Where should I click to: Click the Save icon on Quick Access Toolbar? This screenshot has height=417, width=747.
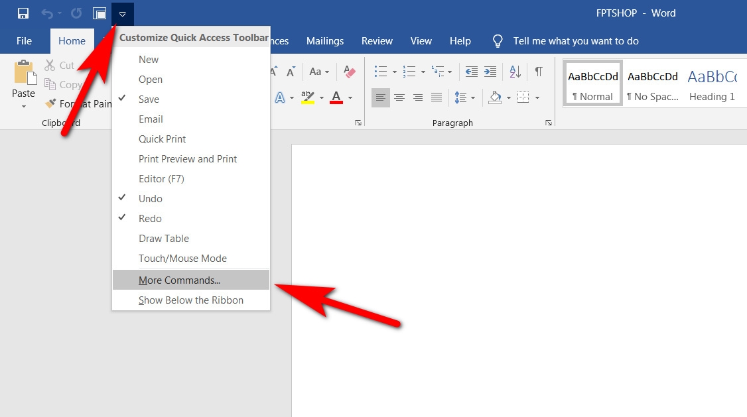coord(21,13)
